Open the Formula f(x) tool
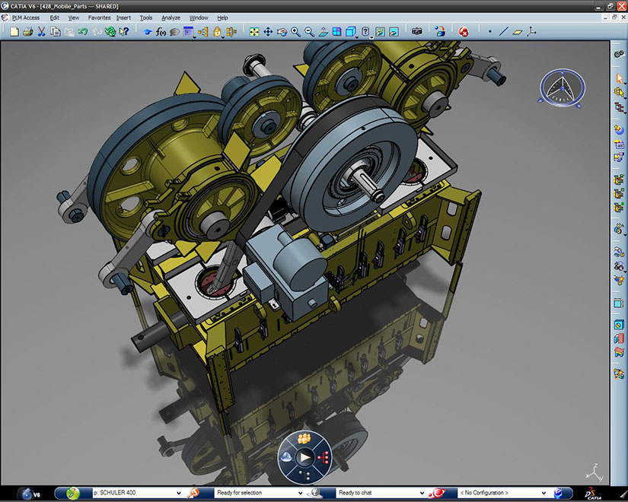628x502 pixels. coord(161,32)
